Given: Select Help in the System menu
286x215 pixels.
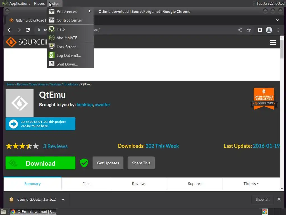Looking at the screenshot, I should click(70, 29).
